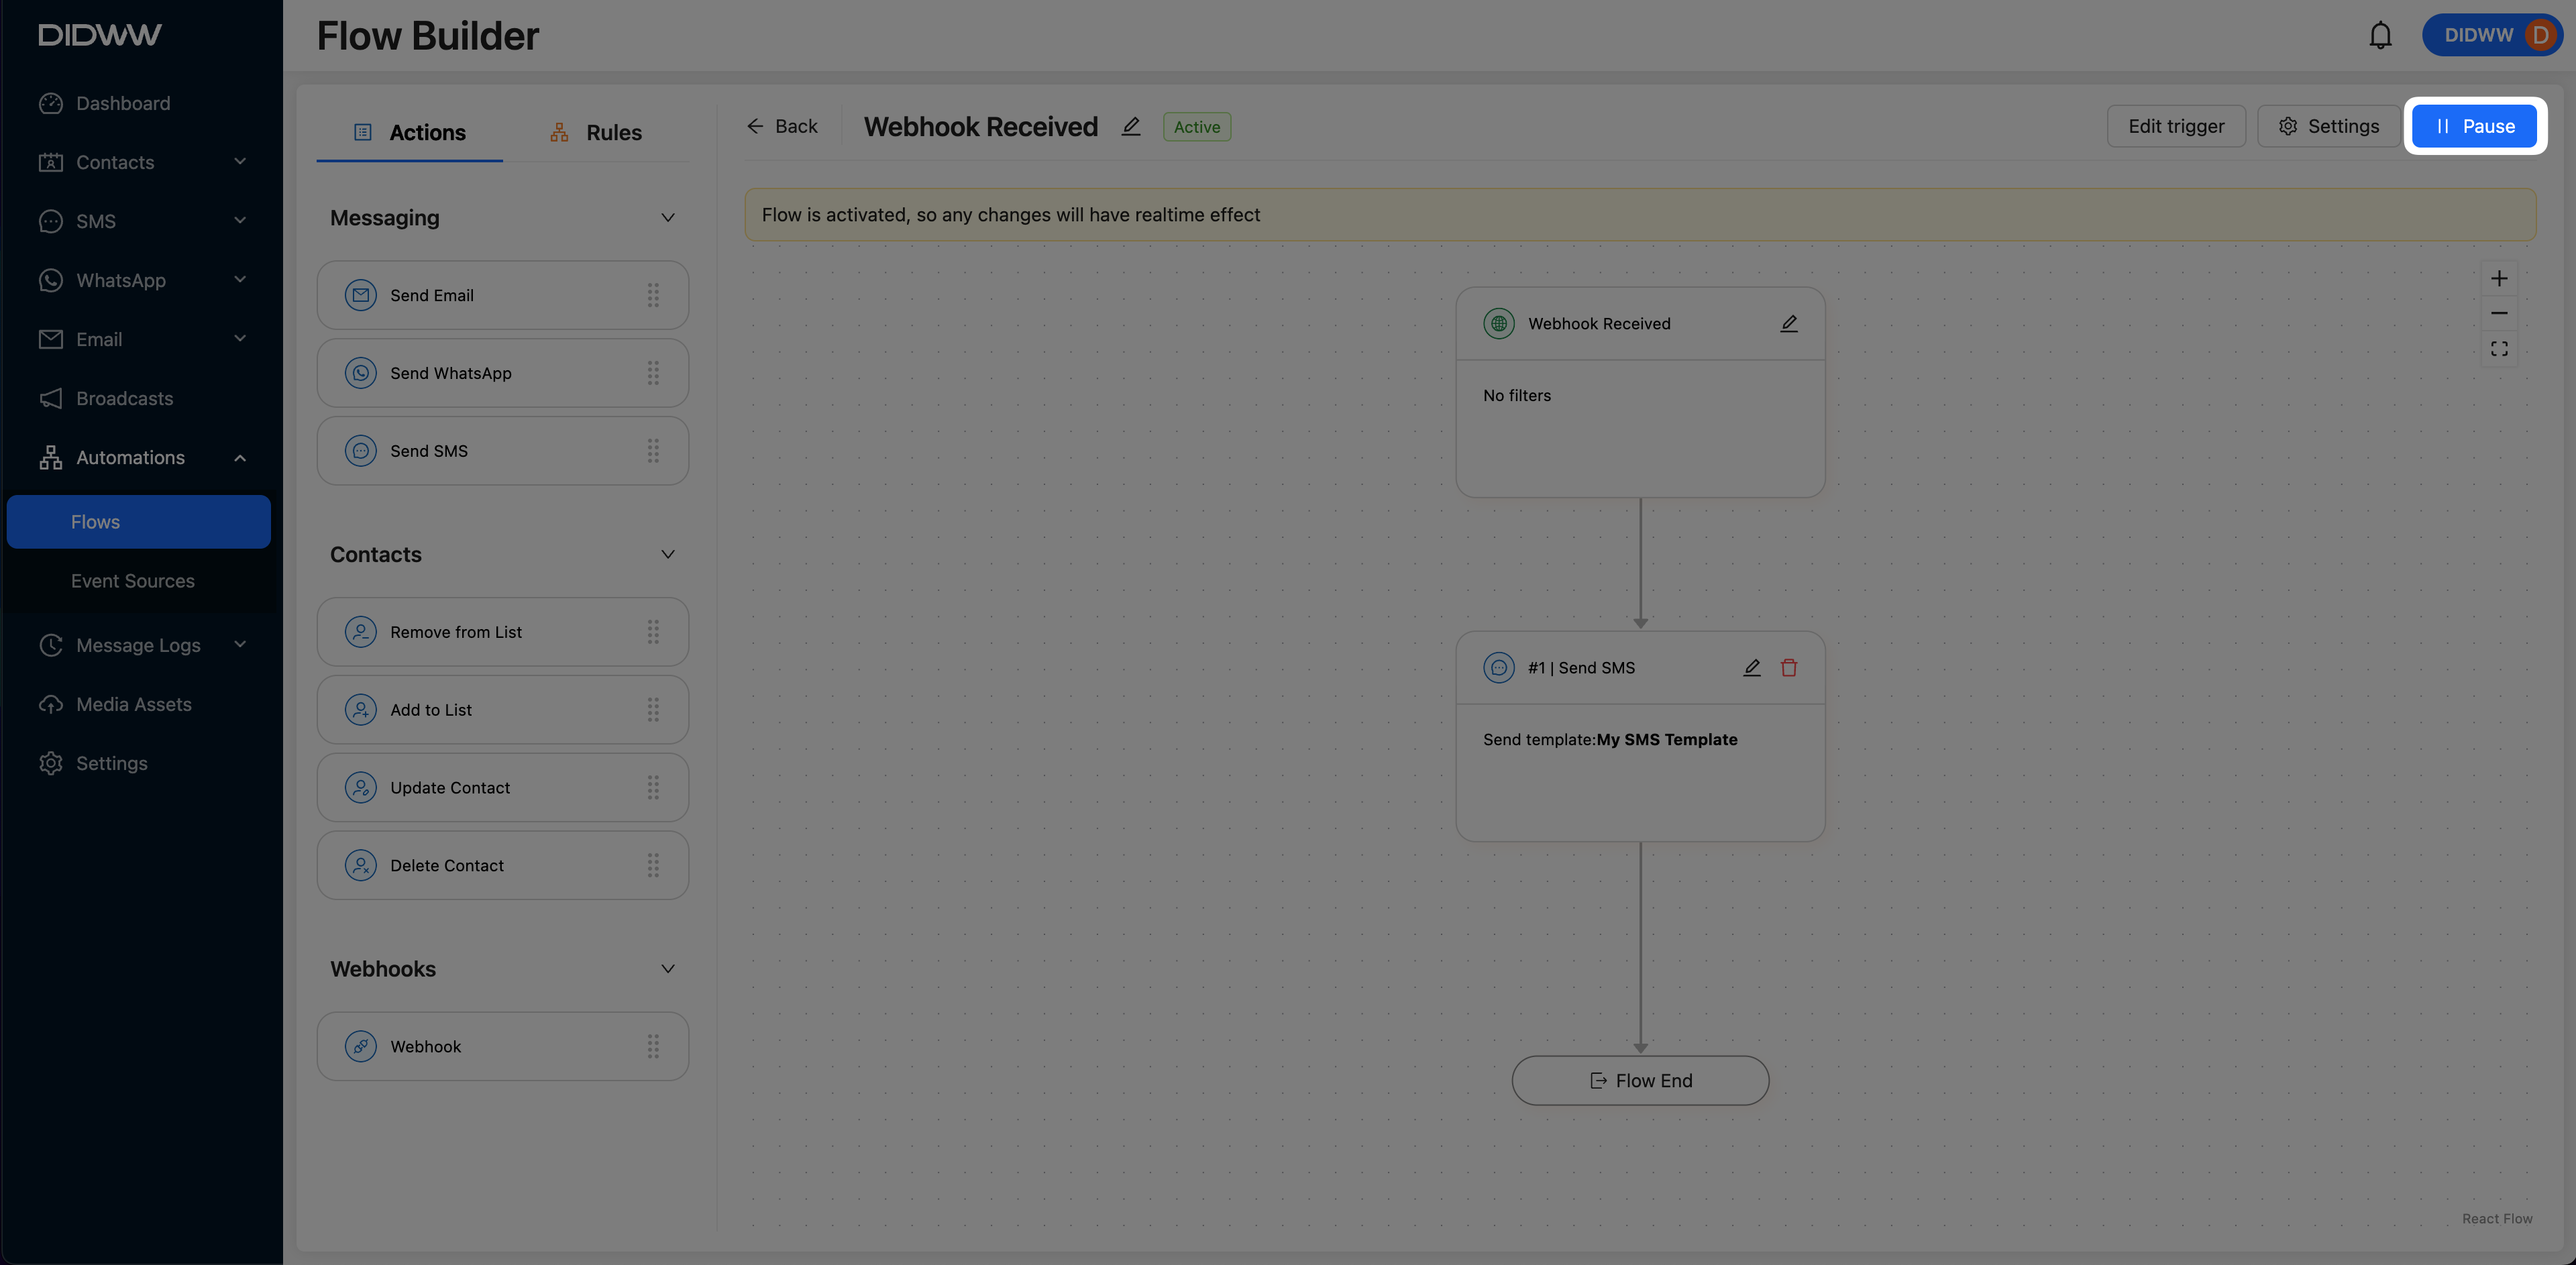Pause the active flow

[2474, 126]
